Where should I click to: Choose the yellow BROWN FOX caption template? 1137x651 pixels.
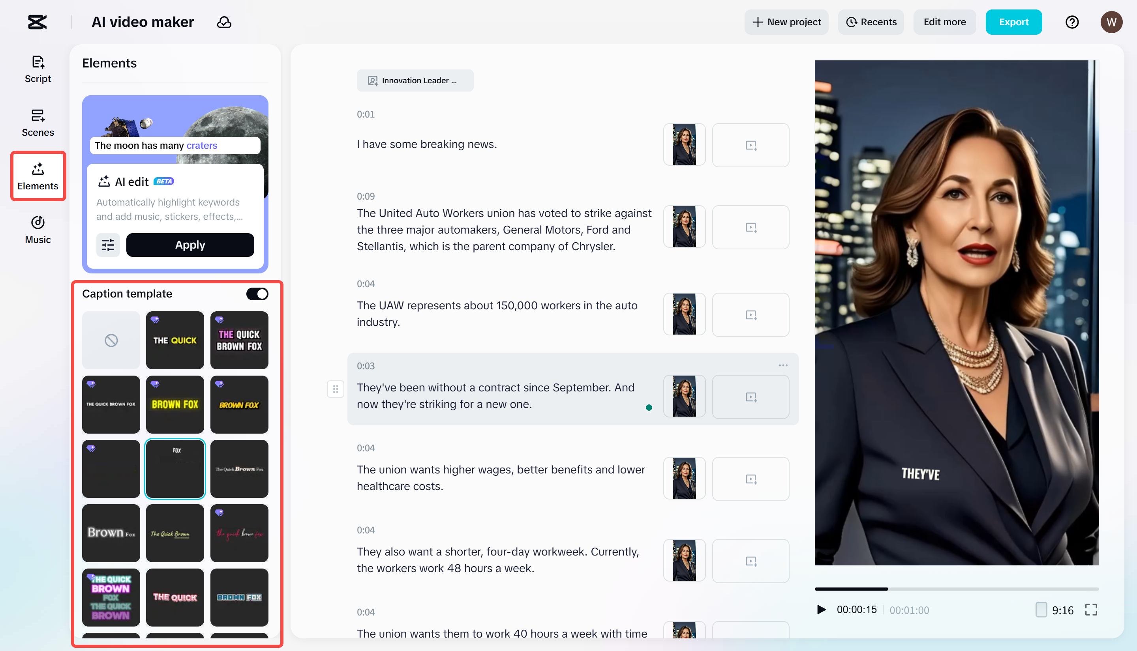pyautogui.click(x=175, y=404)
